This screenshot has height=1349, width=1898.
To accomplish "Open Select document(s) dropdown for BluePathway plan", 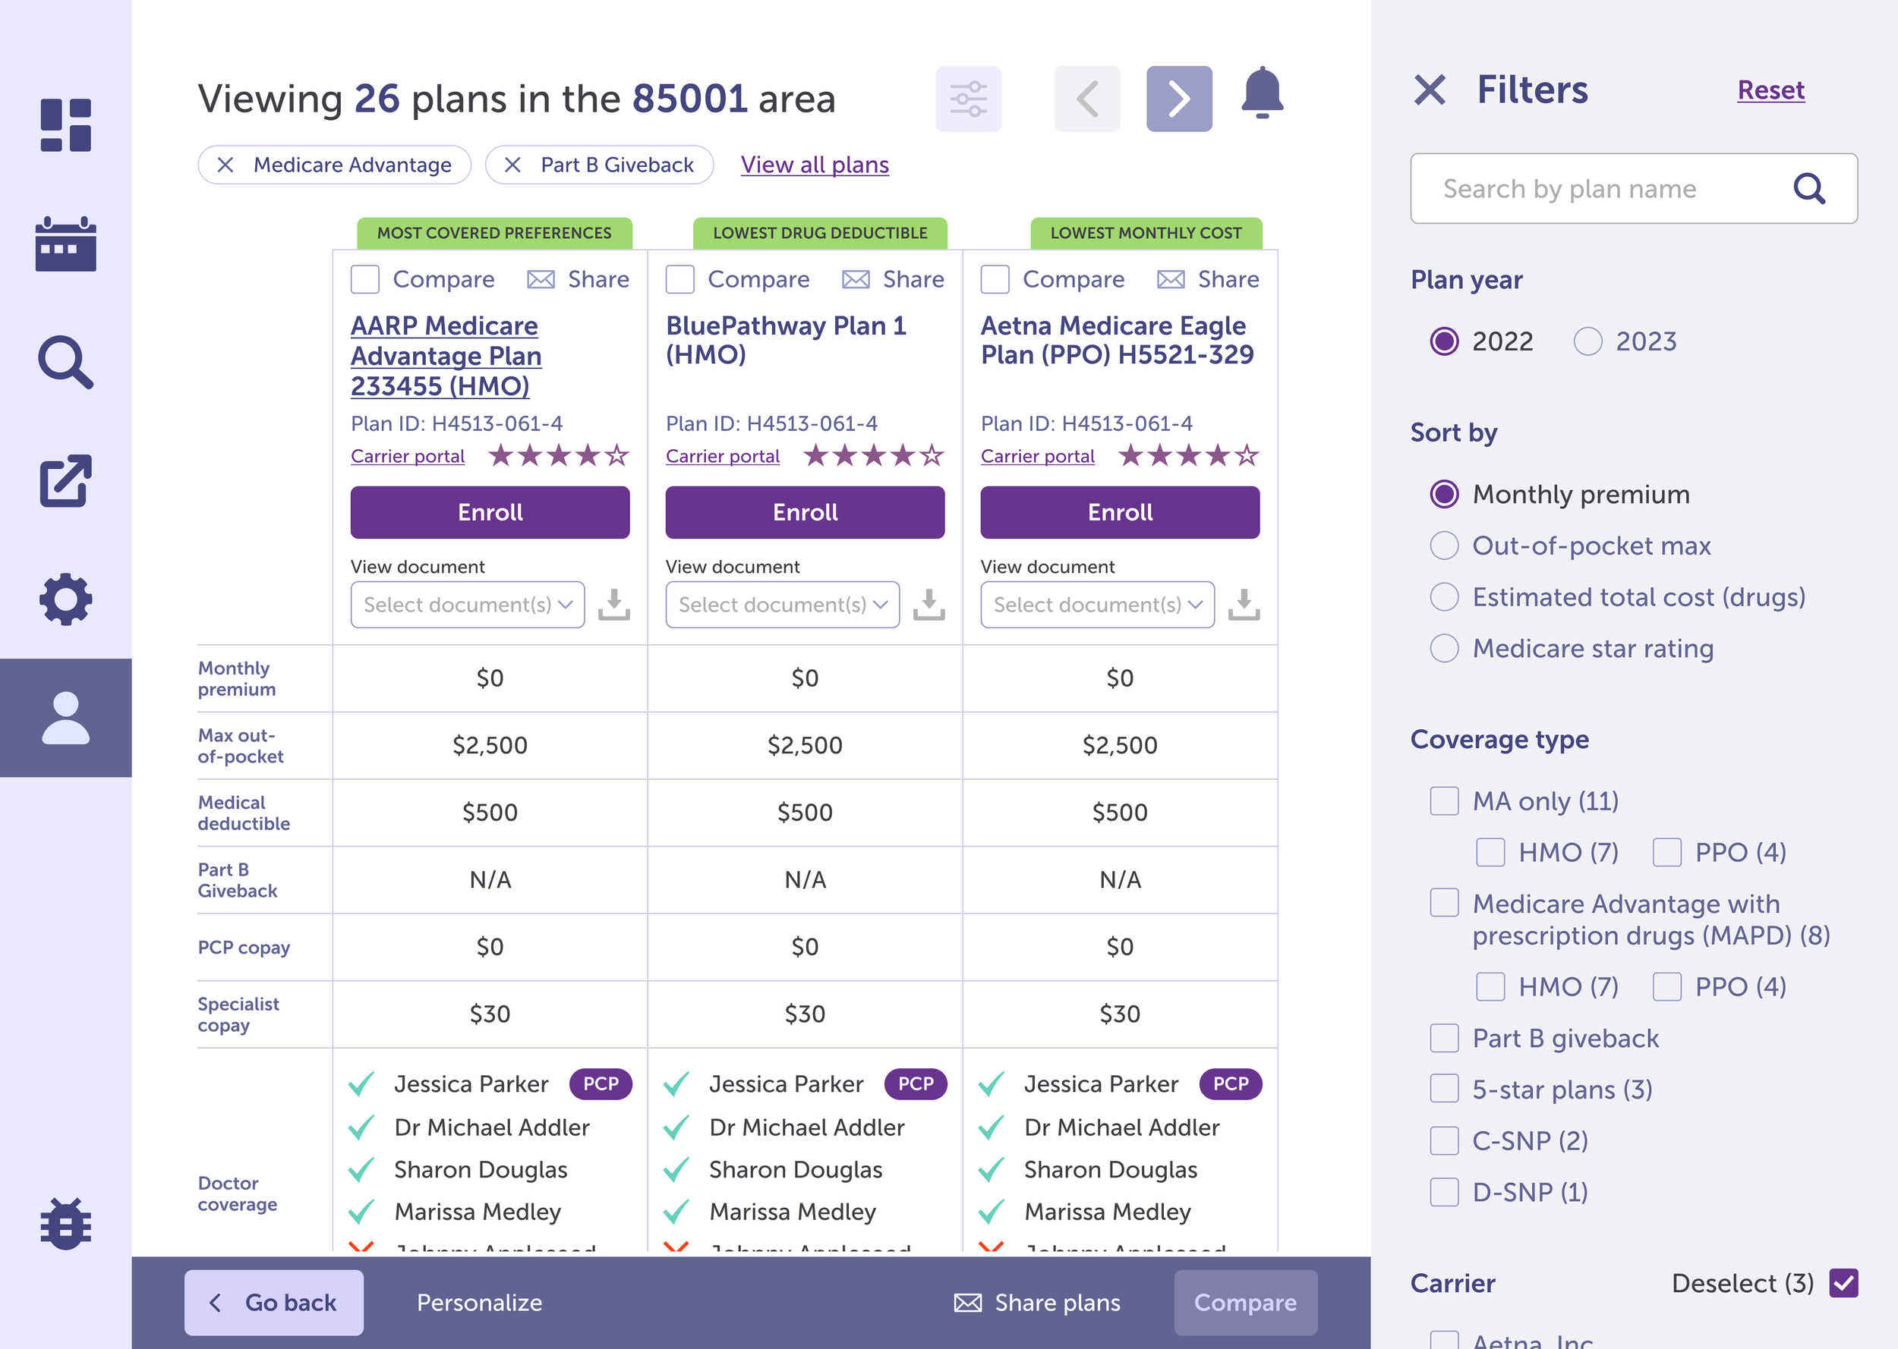I will [783, 605].
